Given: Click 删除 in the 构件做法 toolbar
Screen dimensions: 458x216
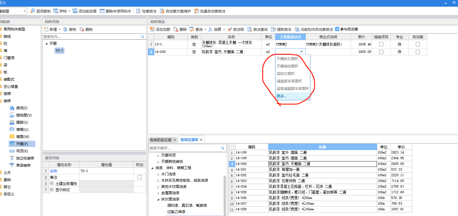Looking at the screenshot, I should click(x=180, y=29).
